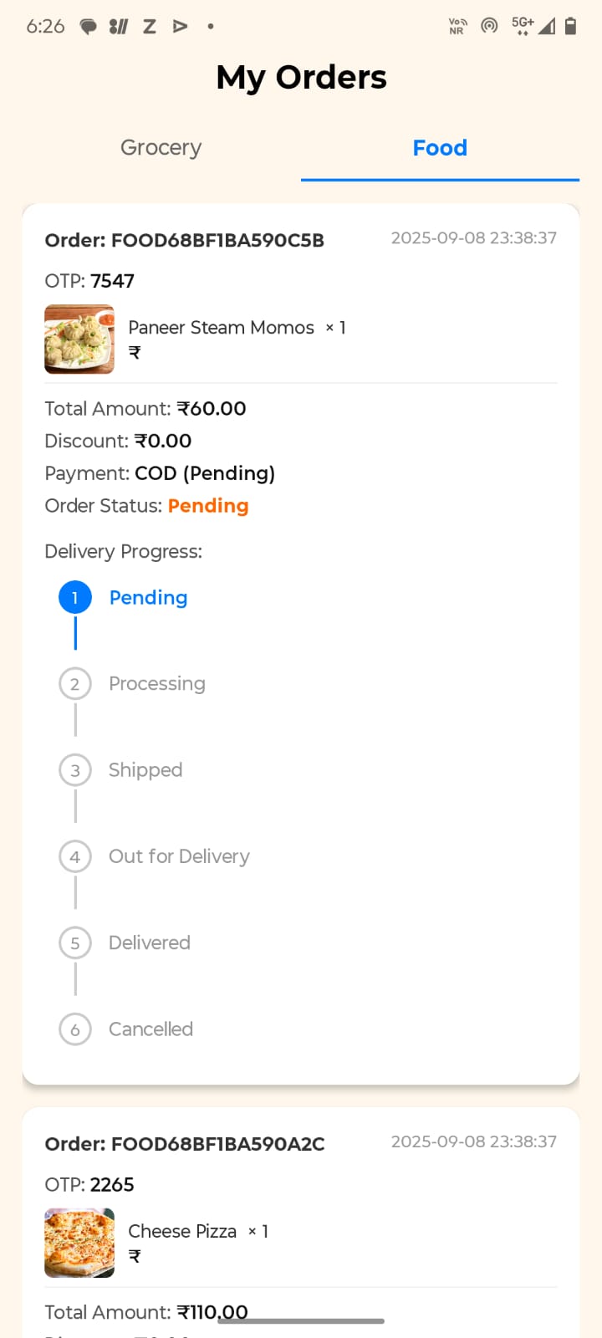Image resolution: width=602 pixels, height=1338 pixels.
Task: Tap the Paneer Steam Momos thumbnail
Action: click(79, 339)
